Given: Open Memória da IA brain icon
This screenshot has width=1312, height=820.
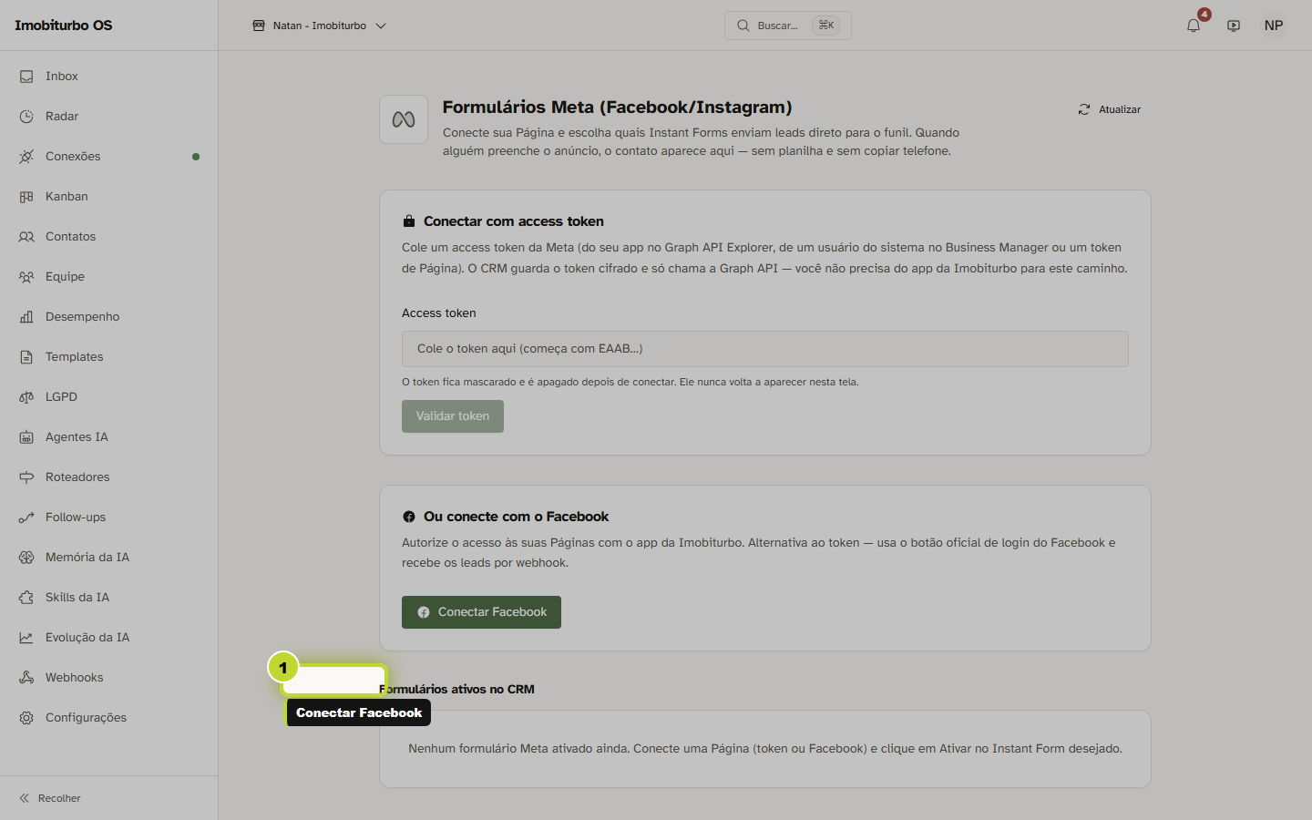Looking at the screenshot, I should (26, 558).
